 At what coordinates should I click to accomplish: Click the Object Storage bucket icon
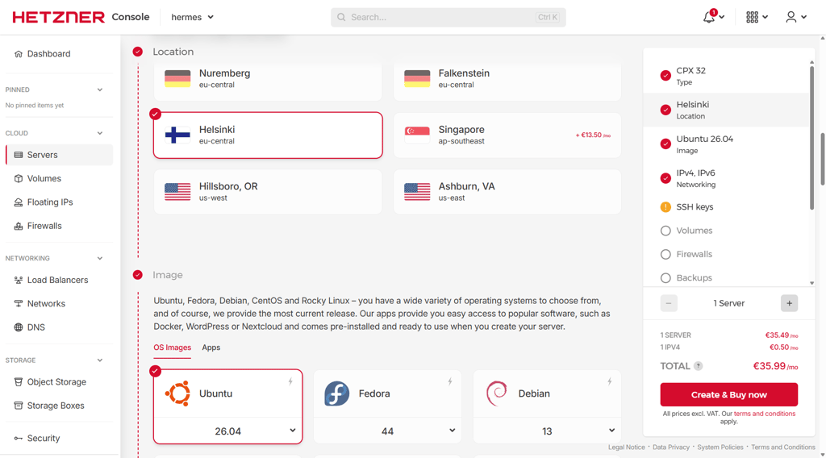(19, 381)
